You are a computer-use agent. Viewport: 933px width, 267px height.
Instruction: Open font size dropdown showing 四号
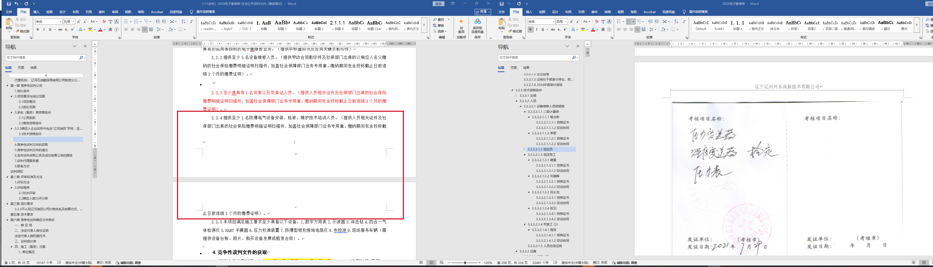[562, 22]
